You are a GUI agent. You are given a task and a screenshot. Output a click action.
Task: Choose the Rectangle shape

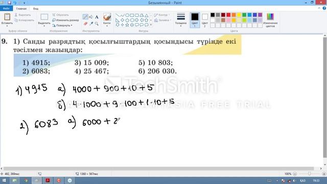[x=132, y=15]
